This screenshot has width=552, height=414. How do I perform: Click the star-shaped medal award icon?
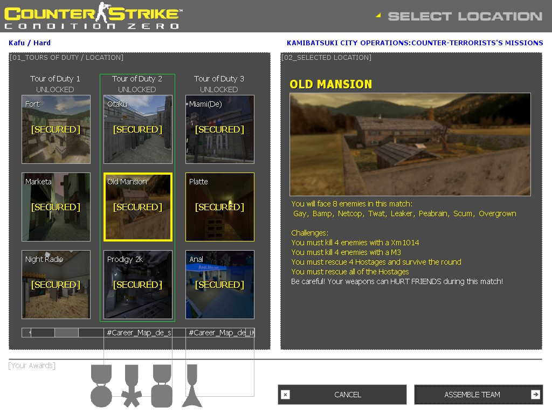point(132,386)
